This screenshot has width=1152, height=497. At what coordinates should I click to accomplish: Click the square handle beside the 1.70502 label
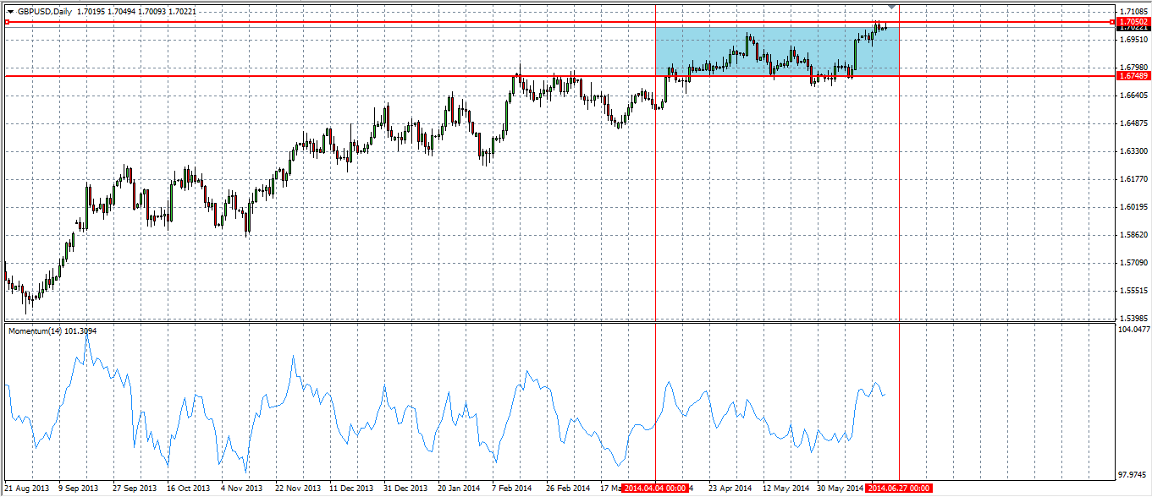pyautogui.click(x=1111, y=21)
